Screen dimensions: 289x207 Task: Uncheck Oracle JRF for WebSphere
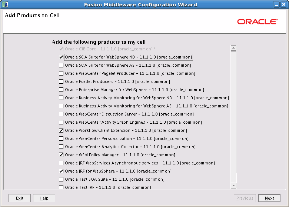coord(61,171)
